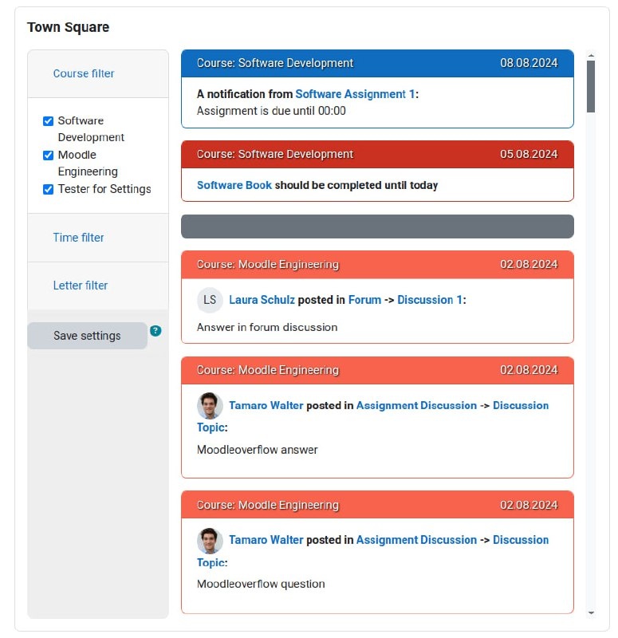618x638 pixels.
Task: Click the help icon beside Save settings
Action: click(x=155, y=331)
